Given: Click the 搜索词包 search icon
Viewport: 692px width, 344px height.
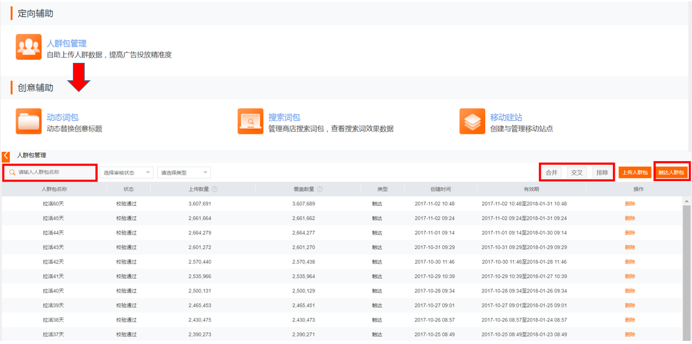Looking at the screenshot, I should [x=250, y=121].
